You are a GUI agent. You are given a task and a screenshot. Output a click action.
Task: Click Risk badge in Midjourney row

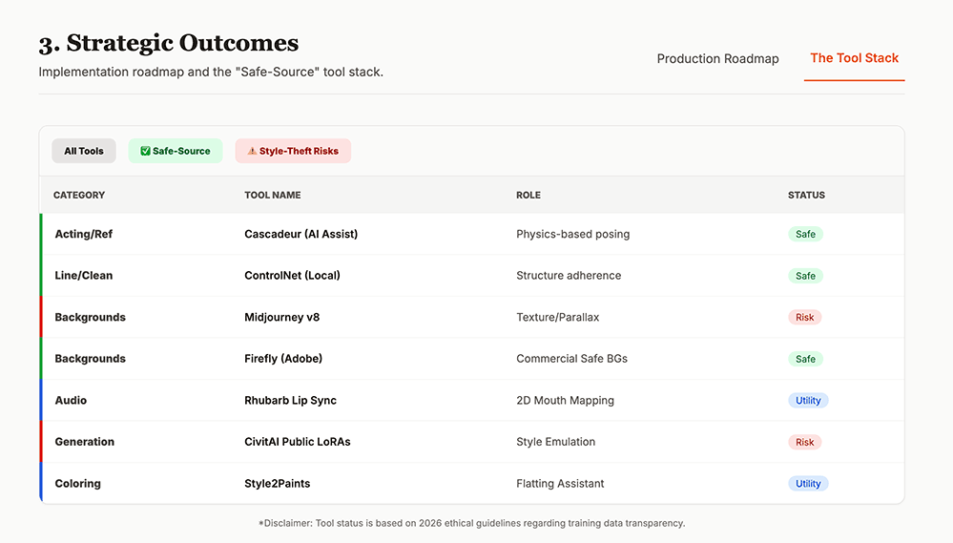click(805, 318)
